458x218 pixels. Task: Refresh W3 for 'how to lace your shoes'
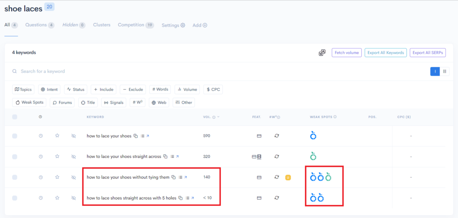pos(276,136)
